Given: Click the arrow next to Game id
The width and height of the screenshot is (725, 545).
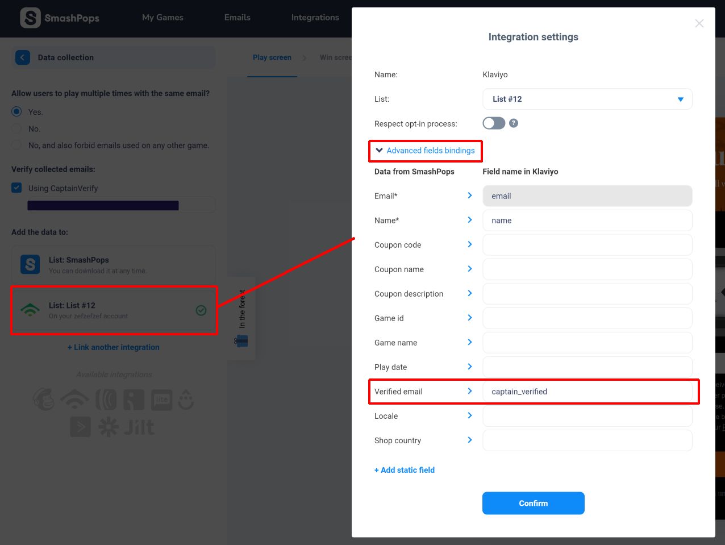Looking at the screenshot, I should point(470,318).
